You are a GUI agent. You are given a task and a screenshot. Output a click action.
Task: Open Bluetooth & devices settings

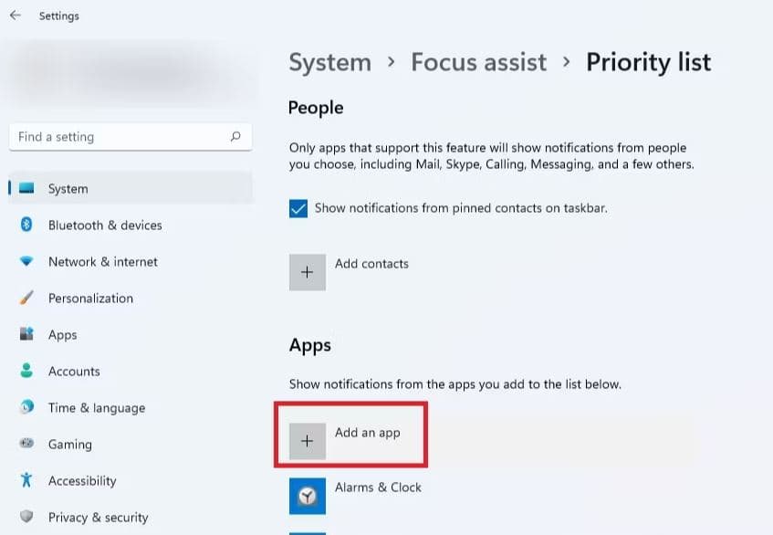click(104, 226)
